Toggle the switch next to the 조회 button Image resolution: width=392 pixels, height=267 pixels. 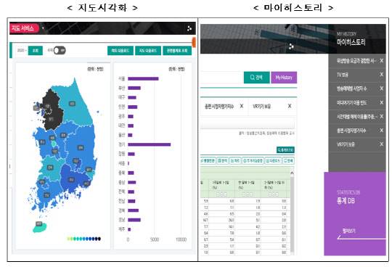(60, 51)
